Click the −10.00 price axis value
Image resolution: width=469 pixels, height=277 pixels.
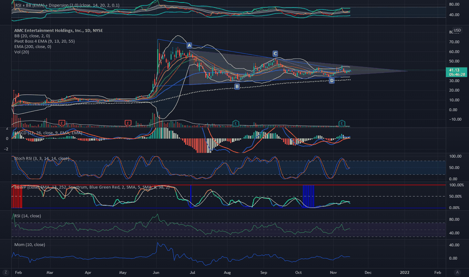(x=454, y=119)
